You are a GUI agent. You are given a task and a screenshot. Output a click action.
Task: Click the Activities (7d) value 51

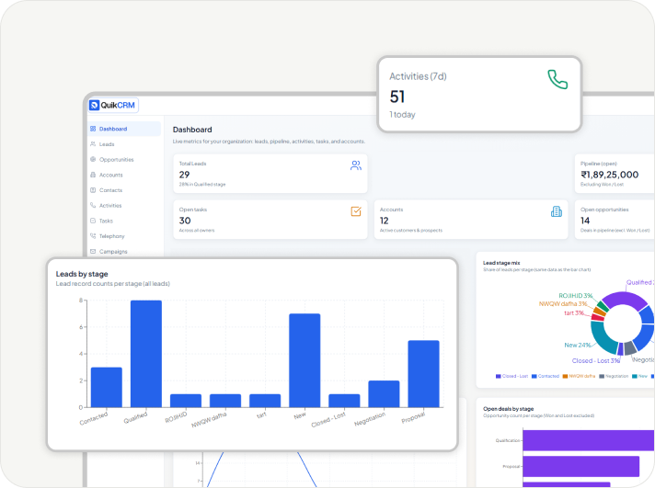pyautogui.click(x=397, y=96)
